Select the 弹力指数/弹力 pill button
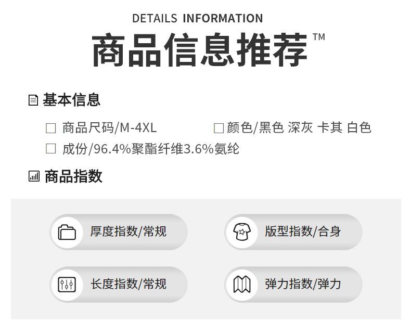 click(293, 285)
